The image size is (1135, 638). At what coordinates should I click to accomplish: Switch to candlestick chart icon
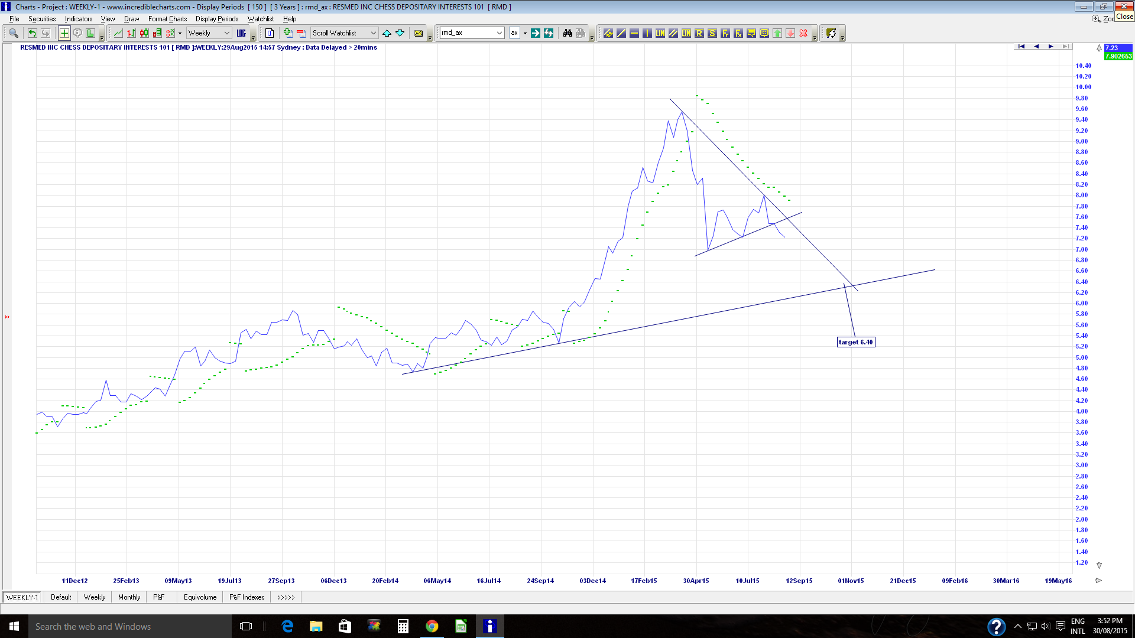(144, 33)
